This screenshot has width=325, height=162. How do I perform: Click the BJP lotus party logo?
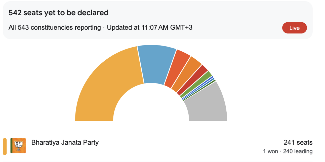click(18, 146)
